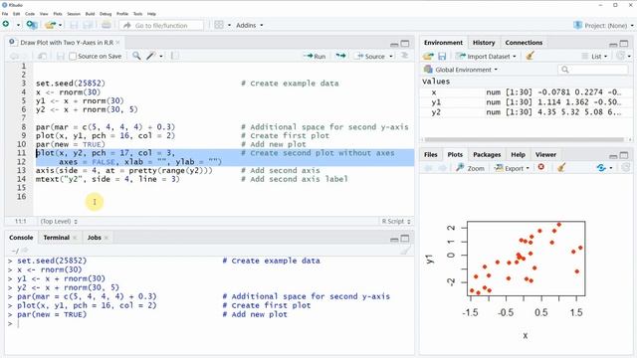Click the console input prompt line
637x358 pixels.
(209, 323)
